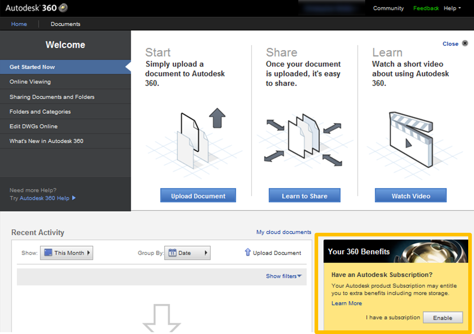Open the Feedback link
Screen dimensions: 474x334
tap(426, 8)
